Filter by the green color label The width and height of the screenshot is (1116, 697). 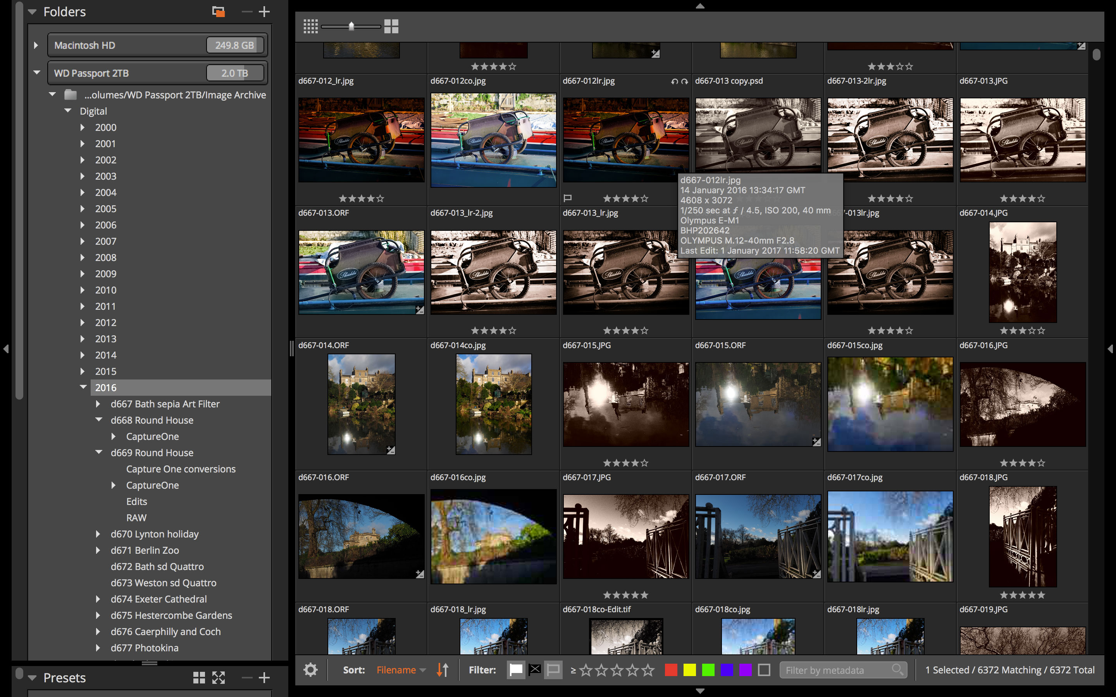tap(708, 670)
